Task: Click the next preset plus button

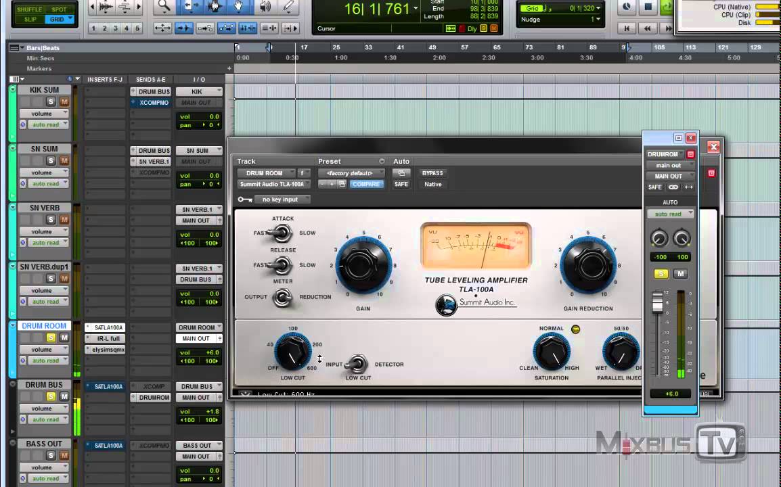Action: (332, 184)
